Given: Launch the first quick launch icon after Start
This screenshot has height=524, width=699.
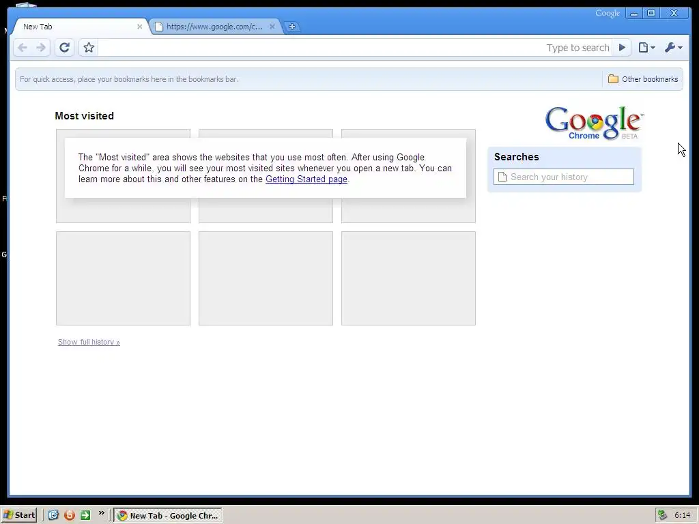Looking at the screenshot, I should pyautogui.click(x=53, y=515).
